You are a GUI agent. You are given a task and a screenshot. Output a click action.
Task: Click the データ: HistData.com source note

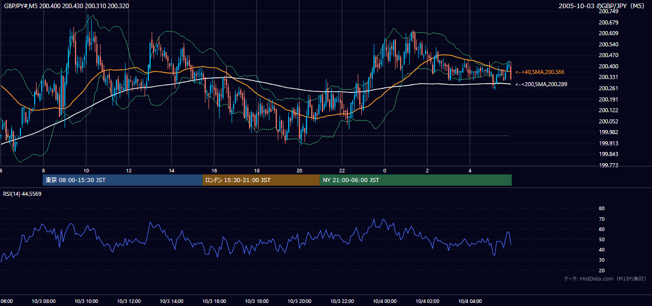pyautogui.click(x=605, y=278)
